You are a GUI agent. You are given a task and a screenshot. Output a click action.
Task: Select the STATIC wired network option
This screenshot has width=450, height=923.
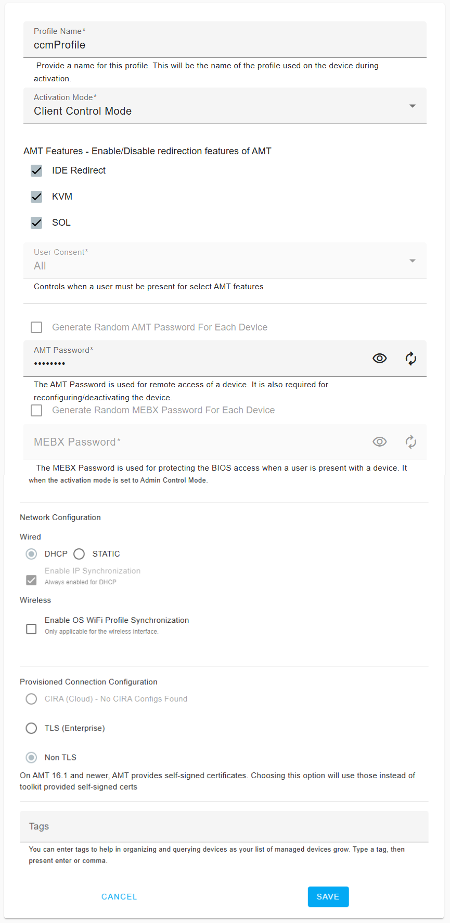pyautogui.click(x=79, y=553)
